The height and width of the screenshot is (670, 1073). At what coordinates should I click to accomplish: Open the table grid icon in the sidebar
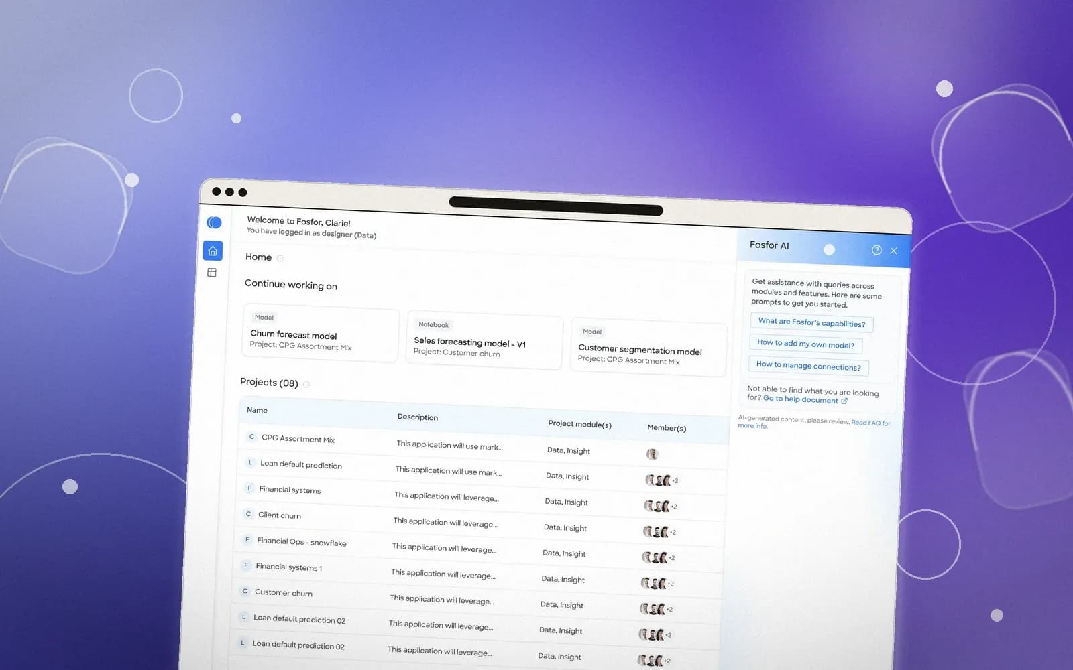point(212,273)
